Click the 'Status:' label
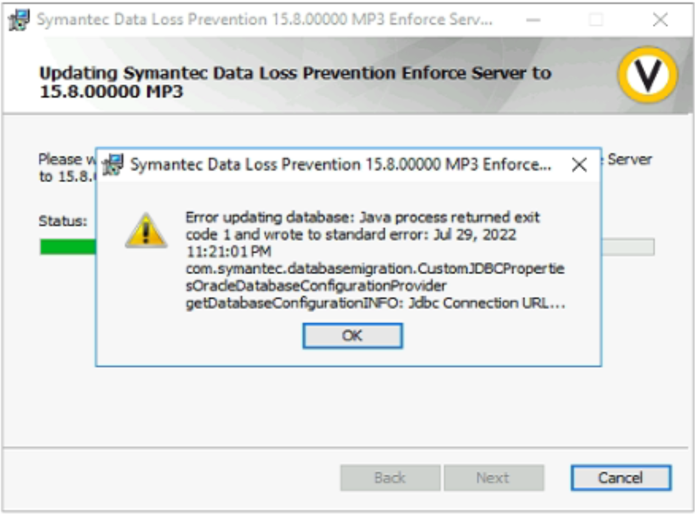 point(63,221)
